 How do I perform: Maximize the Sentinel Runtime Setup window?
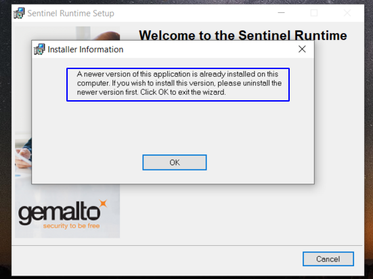coord(314,13)
